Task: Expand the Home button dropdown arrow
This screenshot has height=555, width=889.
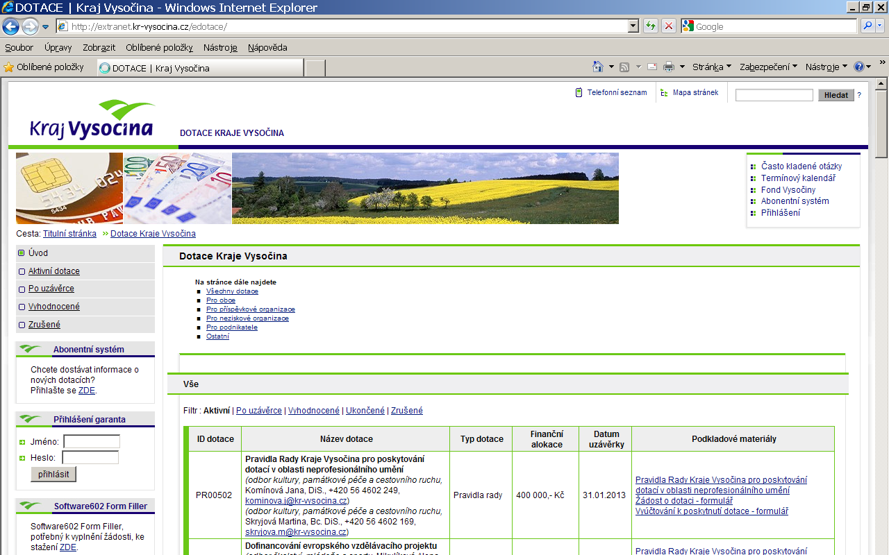Action: tap(611, 67)
